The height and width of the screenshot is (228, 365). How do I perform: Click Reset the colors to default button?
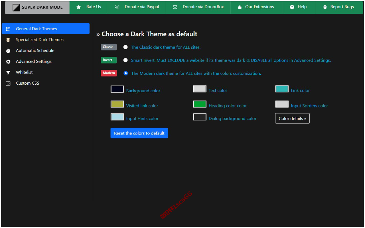[x=139, y=133]
